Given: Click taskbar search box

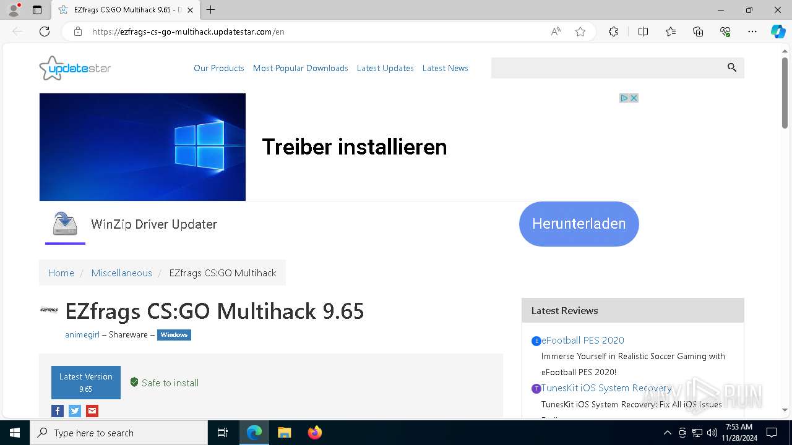Looking at the screenshot, I should [119, 433].
